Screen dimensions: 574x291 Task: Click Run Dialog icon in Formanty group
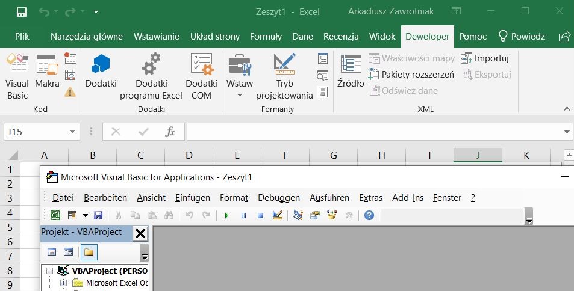click(323, 92)
